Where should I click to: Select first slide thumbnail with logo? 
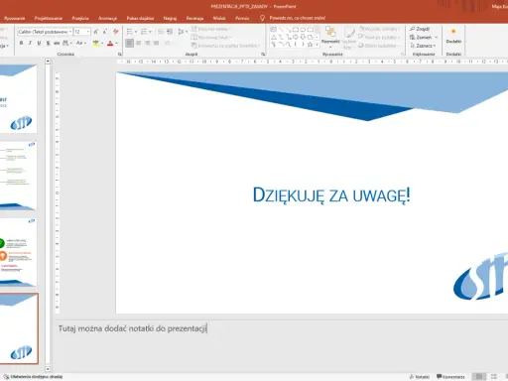click(18, 98)
